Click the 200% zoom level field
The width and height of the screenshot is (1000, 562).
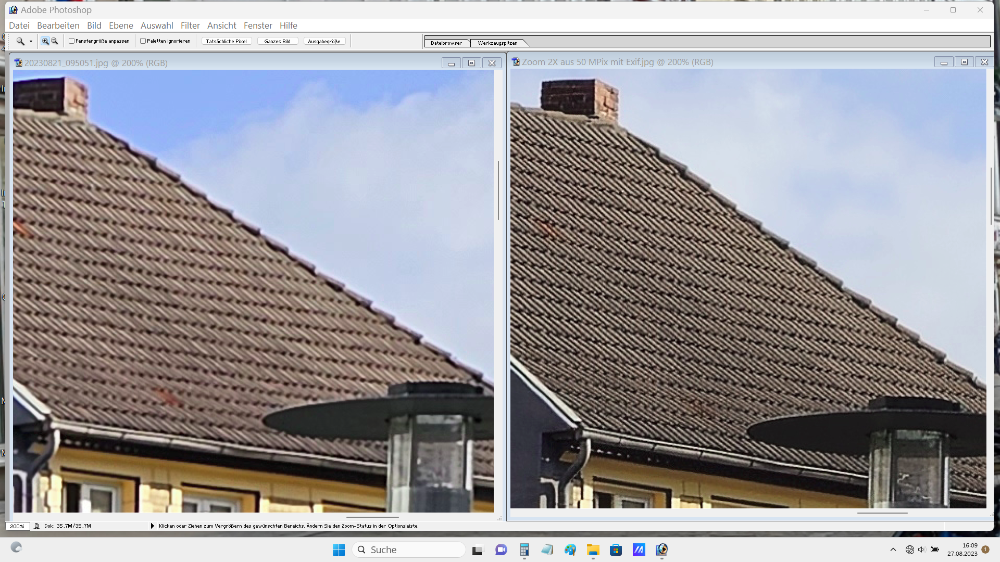click(x=17, y=526)
